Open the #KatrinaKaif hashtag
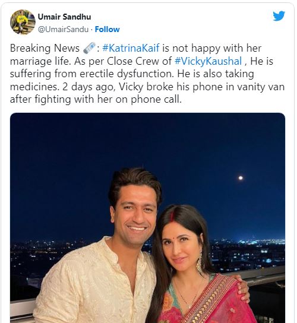Screen dimensions: 297x323 pyautogui.click(x=131, y=48)
